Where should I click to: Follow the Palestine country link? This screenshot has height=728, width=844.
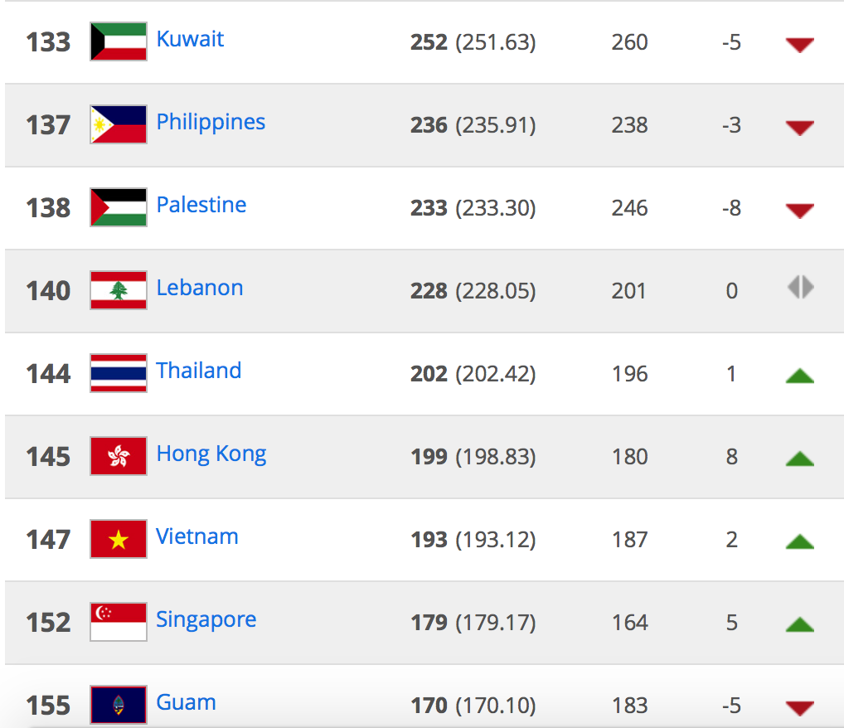(201, 205)
